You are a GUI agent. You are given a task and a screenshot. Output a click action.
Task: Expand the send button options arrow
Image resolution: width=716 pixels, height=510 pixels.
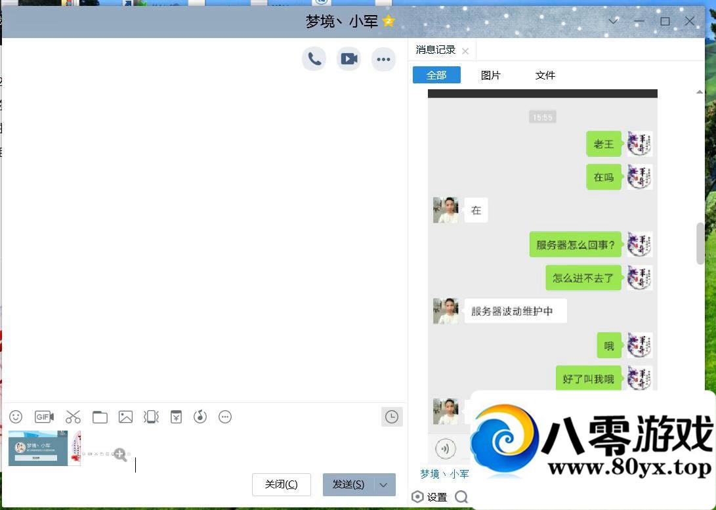383,484
